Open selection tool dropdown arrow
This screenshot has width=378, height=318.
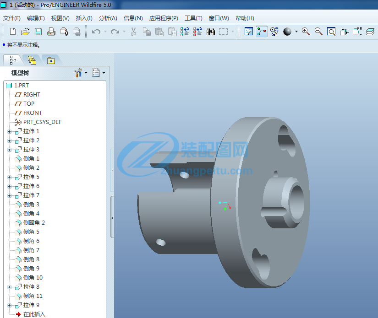(x=233, y=32)
